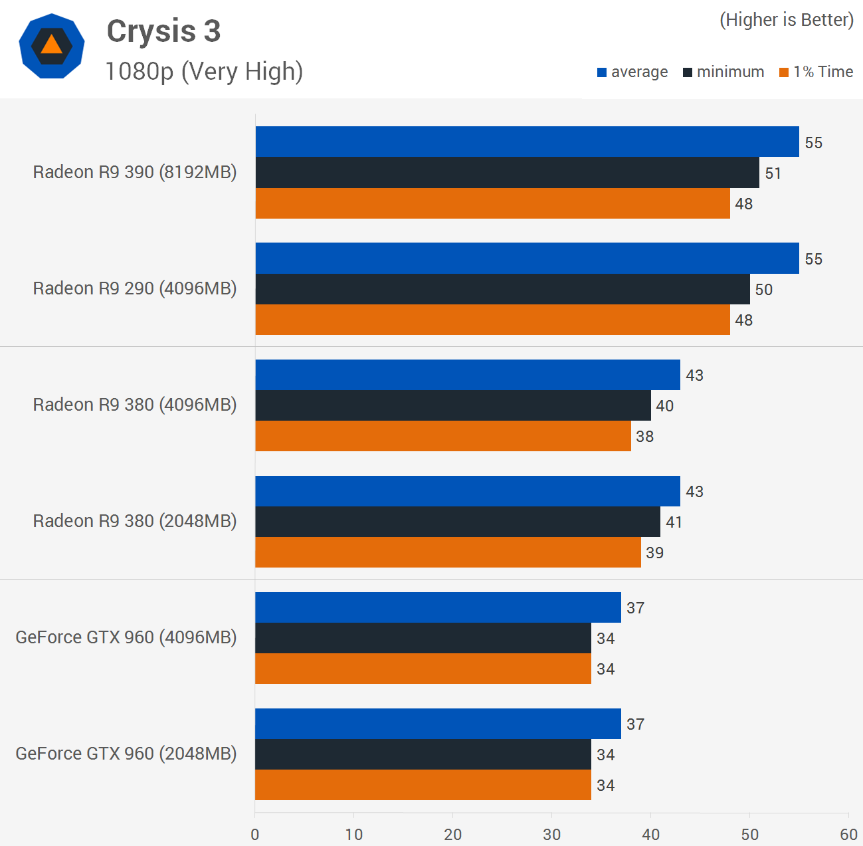Viewport: 863px width, 846px height.
Task: Click the '(Higher is Better)' note
Action: (787, 20)
